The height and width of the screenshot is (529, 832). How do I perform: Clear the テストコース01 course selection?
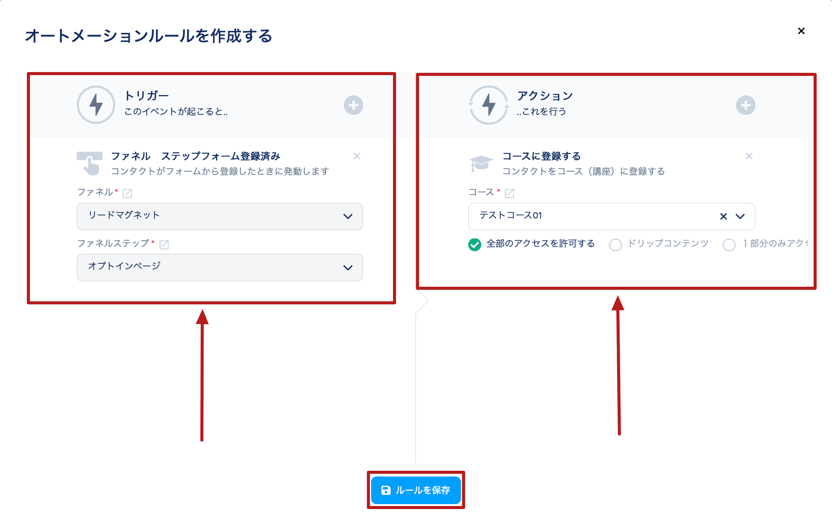(x=723, y=216)
